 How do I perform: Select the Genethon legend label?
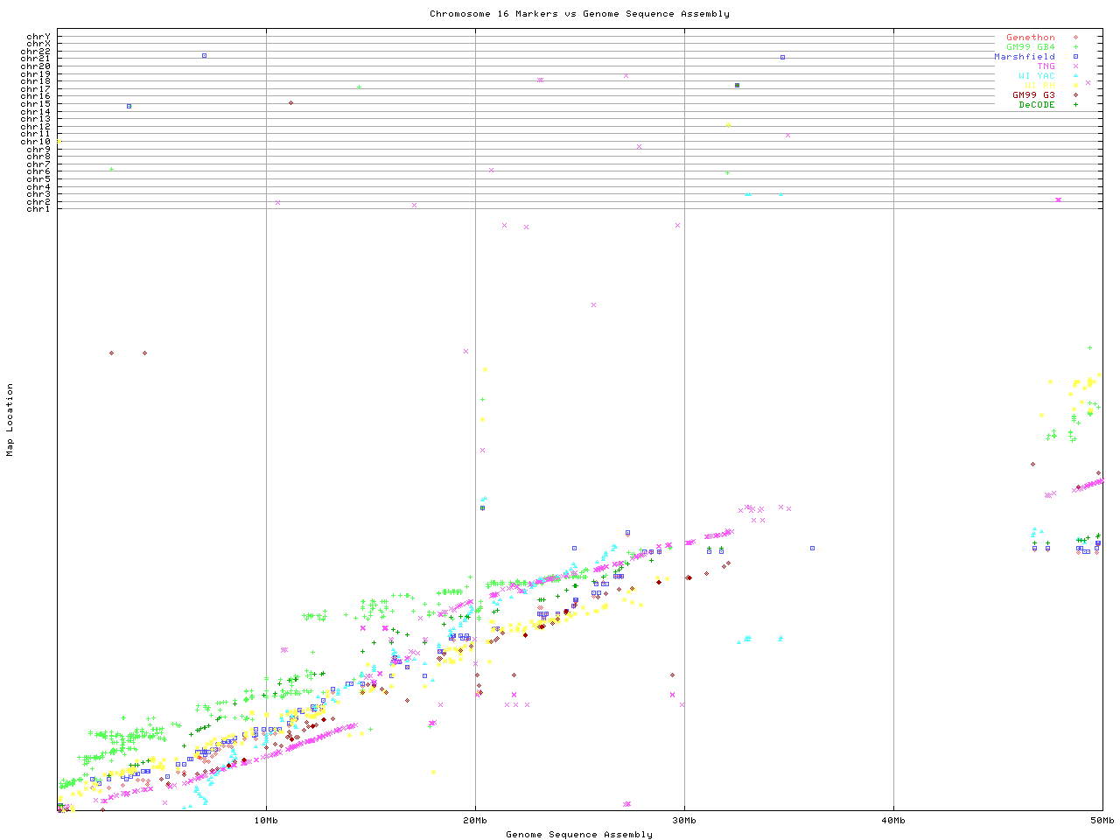(x=1030, y=38)
